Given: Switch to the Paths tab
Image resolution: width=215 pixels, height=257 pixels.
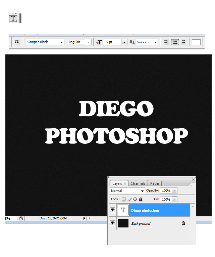Looking at the screenshot, I should click(155, 183).
